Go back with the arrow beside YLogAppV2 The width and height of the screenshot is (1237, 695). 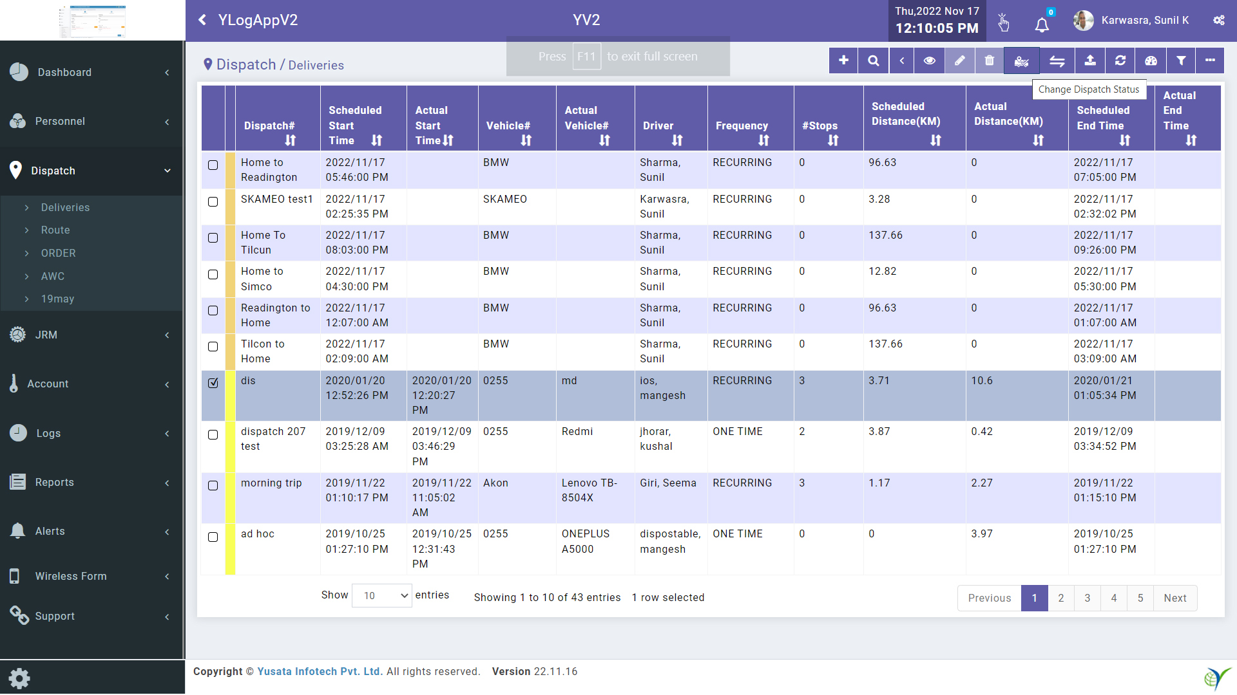point(202,20)
